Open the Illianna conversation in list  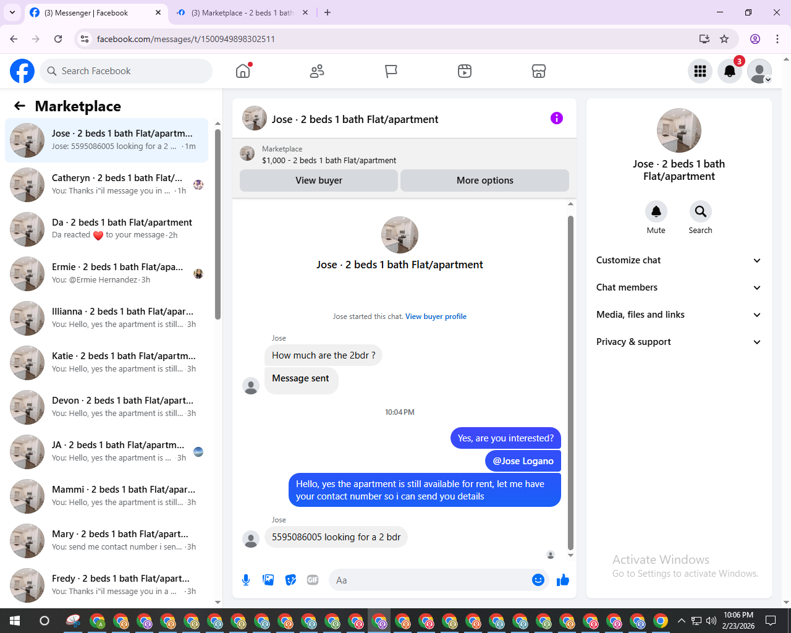tap(106, 318)
